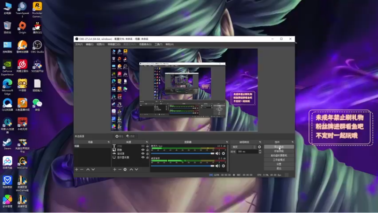Start the virtual camera in Controls
The image size is (378, 213).
[279, 156]
